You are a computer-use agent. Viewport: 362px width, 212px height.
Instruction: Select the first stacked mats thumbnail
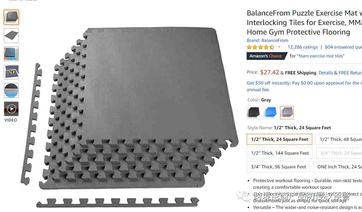coord(11,17)
